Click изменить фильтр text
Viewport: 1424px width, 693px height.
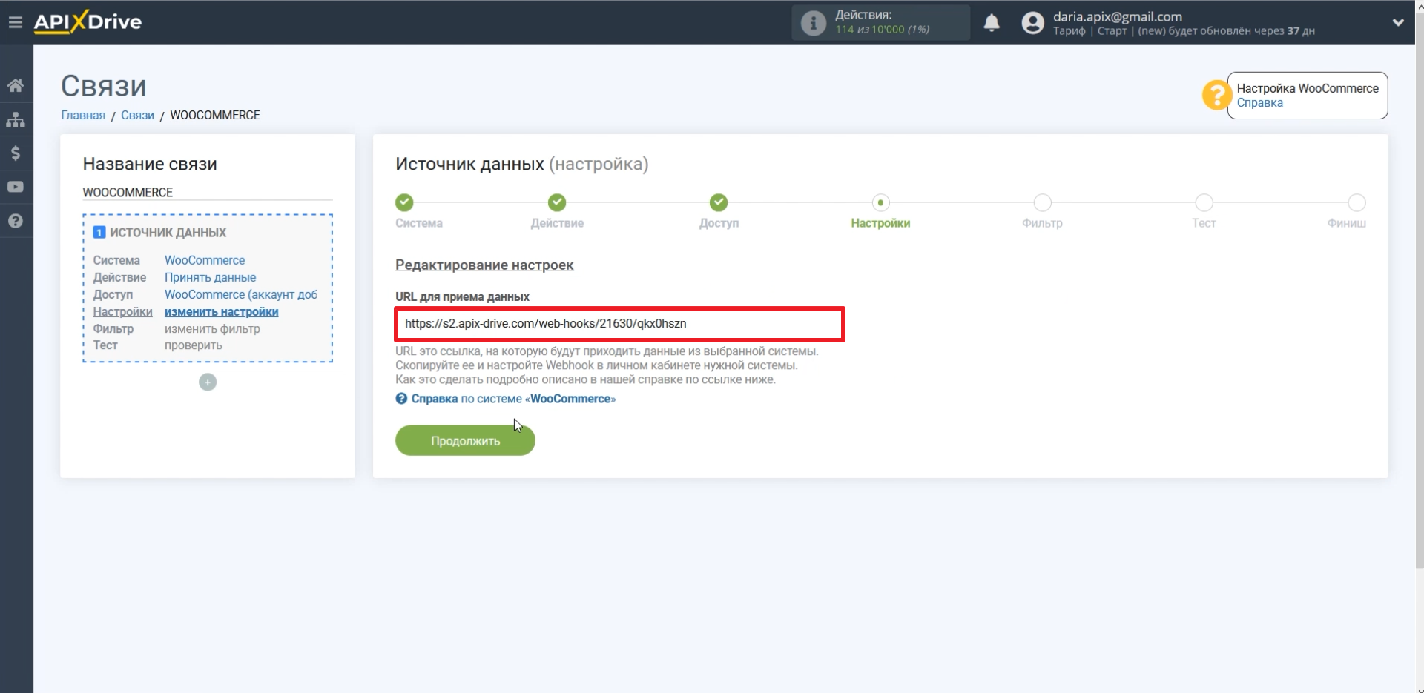coord(212,328)
